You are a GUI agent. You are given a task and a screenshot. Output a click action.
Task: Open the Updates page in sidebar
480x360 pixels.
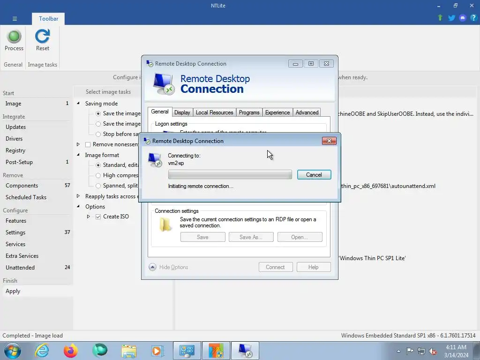pos(37,127)
